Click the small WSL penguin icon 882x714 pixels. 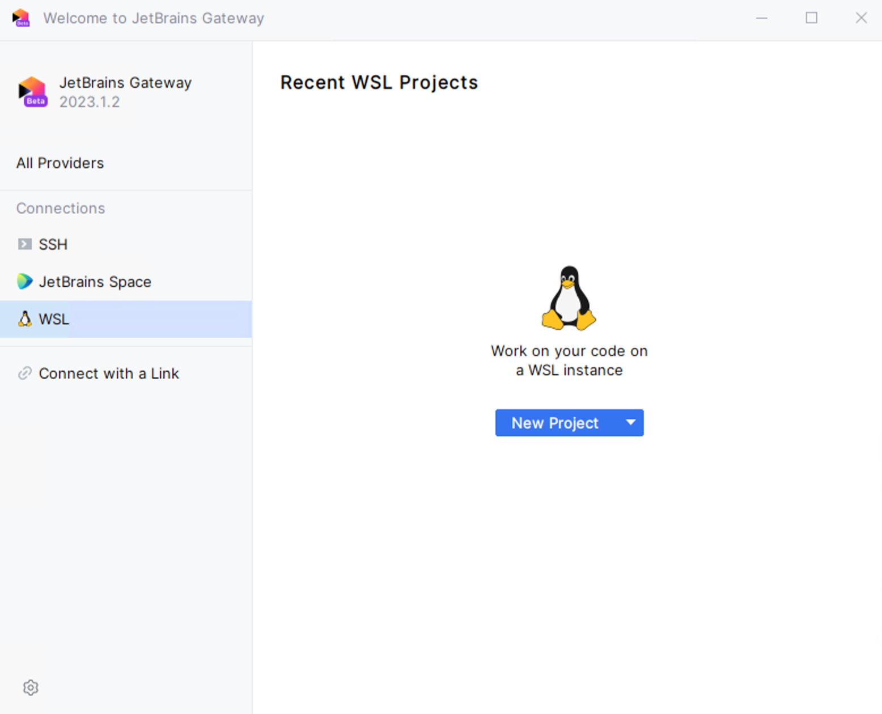coord(24,319)
